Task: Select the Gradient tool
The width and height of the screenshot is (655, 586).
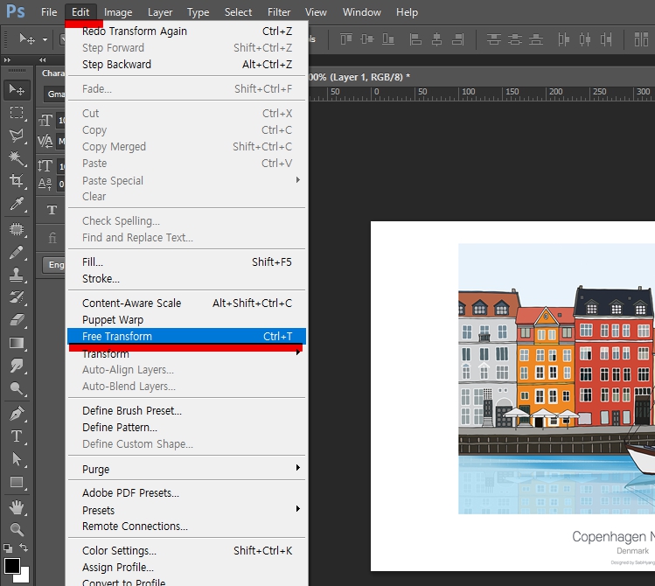Action: pyautogui.click(x=17, y=343)
